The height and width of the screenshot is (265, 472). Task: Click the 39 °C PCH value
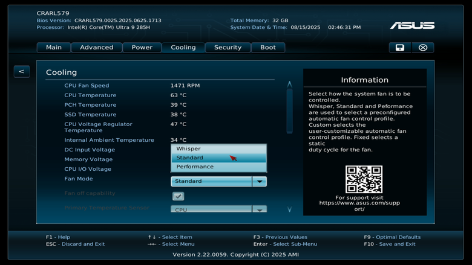coord(179,105)
